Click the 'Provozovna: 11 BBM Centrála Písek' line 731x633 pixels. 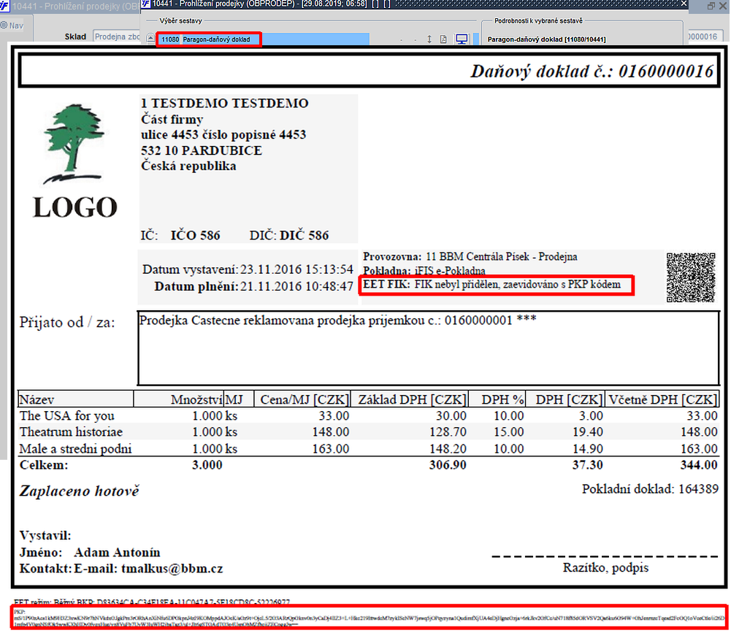click(x=470, y=256)
